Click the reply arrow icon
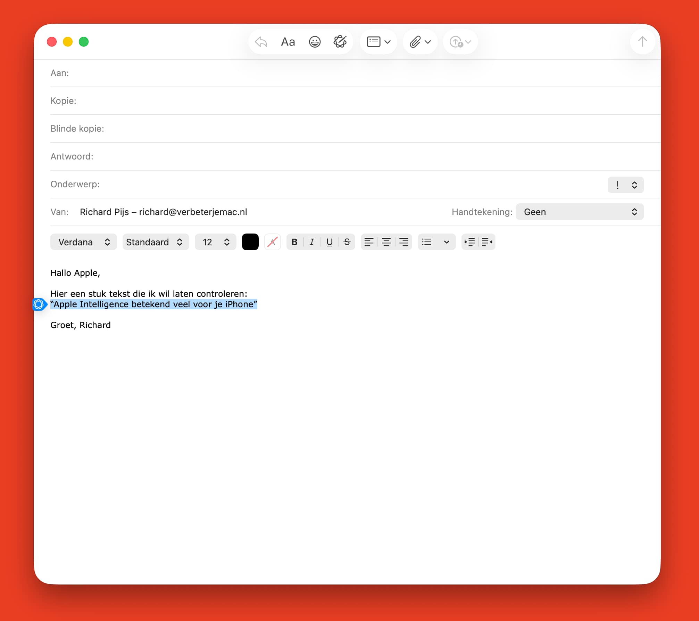 point(260,41)
